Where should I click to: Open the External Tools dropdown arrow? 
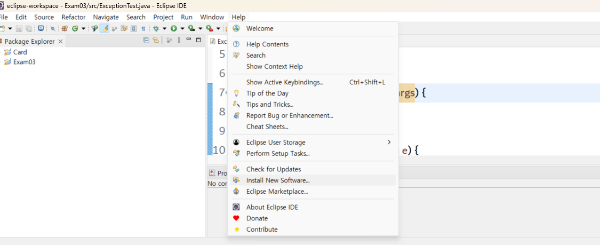click(218, 28)
